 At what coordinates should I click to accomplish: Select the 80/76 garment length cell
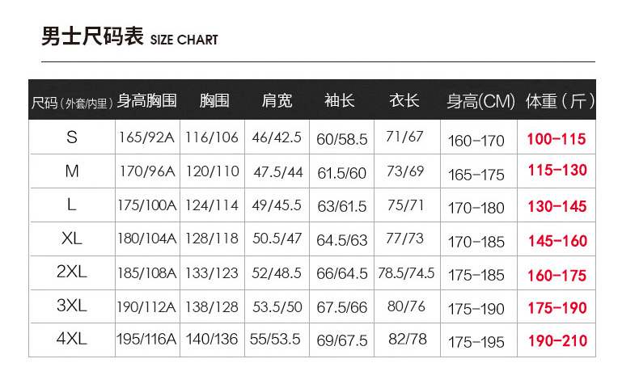(405, 306)
